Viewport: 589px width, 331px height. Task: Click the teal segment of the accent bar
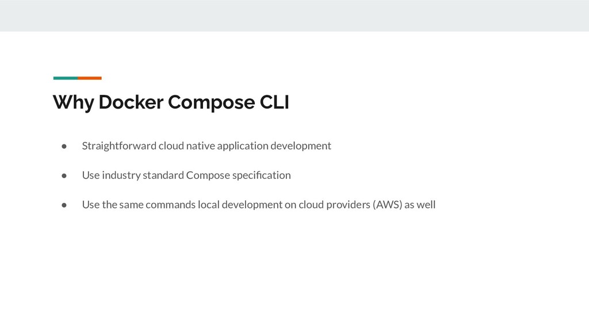pos(66,78)
